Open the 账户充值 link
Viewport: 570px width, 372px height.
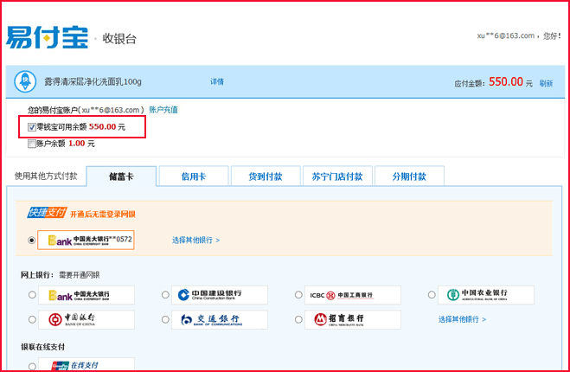pyautogui.click(x=163, y=110)
